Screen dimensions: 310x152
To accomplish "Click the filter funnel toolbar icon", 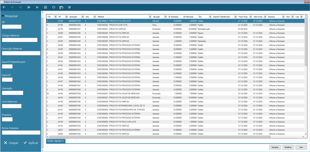I will (x=69, y=7).
